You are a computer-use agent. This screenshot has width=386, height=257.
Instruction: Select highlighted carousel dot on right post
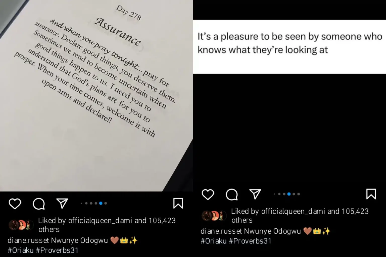click(x=289, y=194)
